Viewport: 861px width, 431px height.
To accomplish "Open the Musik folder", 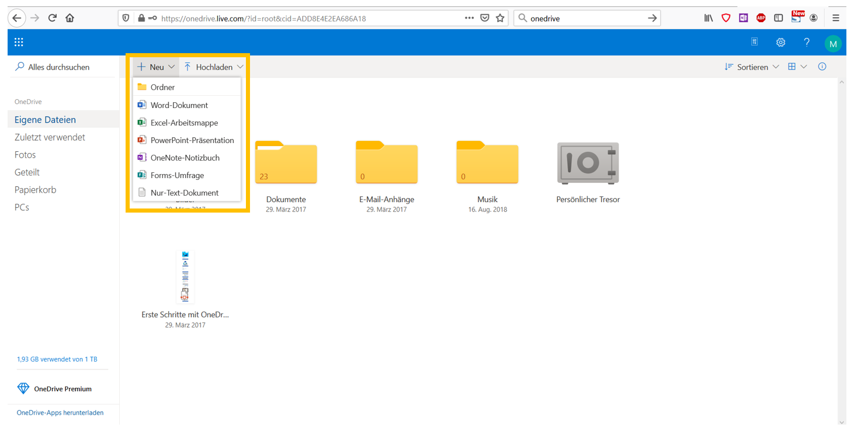I will (487, 176).
